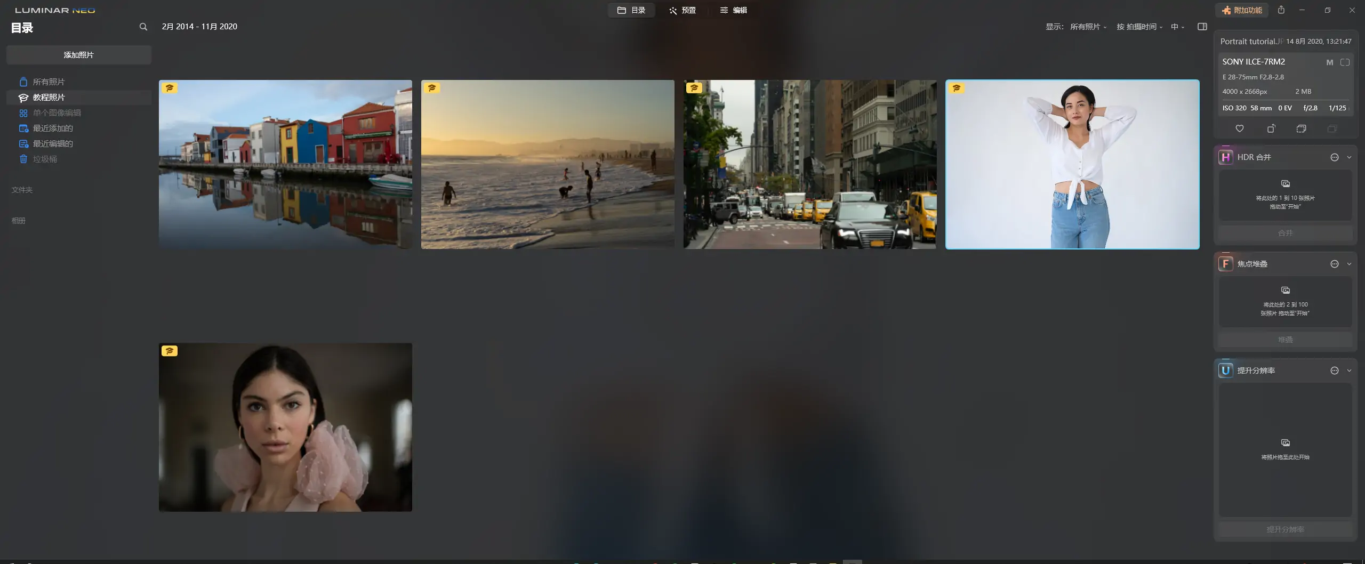Switch to the 编辑 tab
The width and height of the screenshot is (1365, 564).
pyautogui.click(x=735, y=10)
